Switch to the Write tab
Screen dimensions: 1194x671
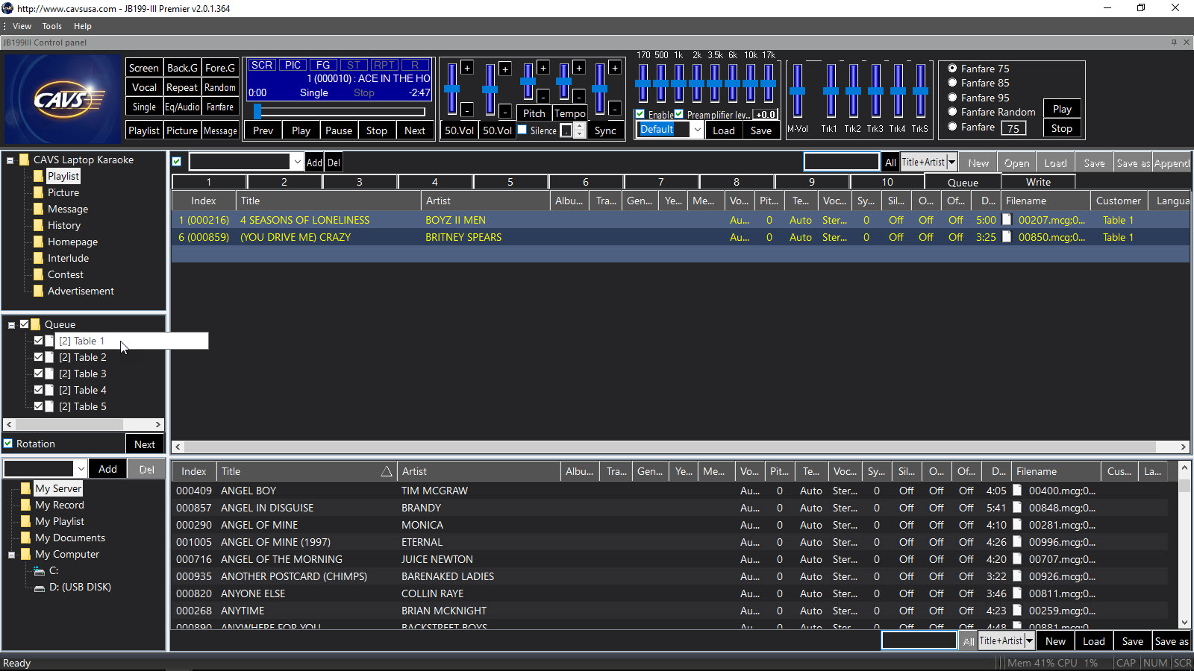coord(1038,182)
